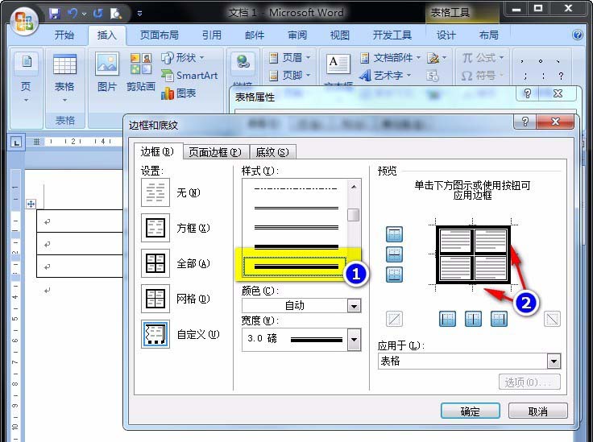Image resolution: width=593 pixels, height=442 pixels.
Task: Open the 应用于 (Apply to) 表格 dropdown
Action: pos(553,361)
